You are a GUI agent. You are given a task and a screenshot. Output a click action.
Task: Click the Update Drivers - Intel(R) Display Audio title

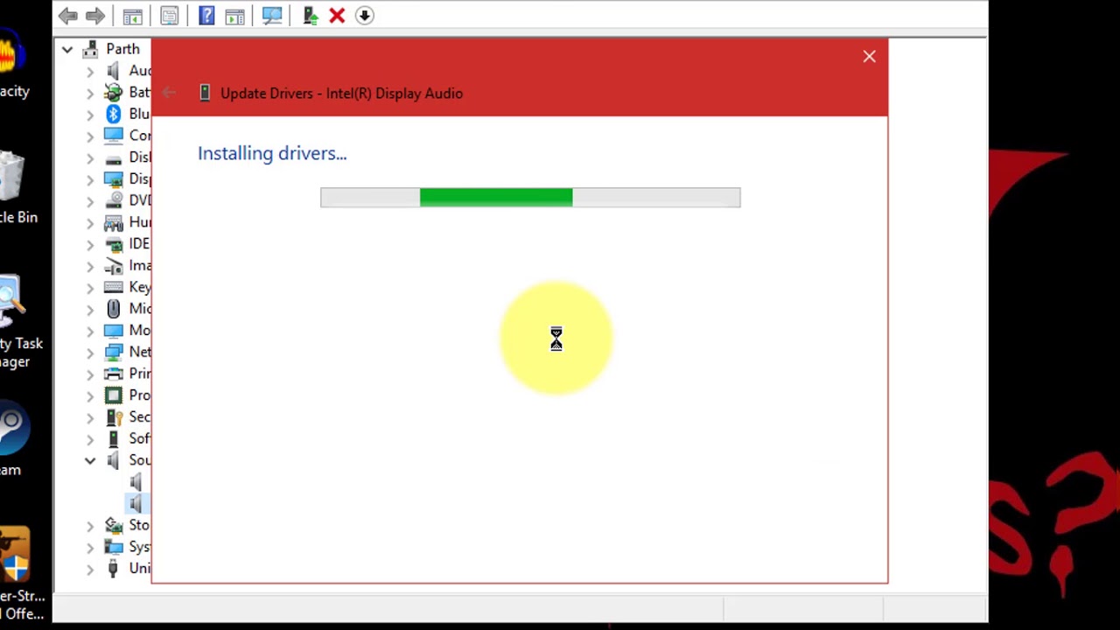(341, 93)
